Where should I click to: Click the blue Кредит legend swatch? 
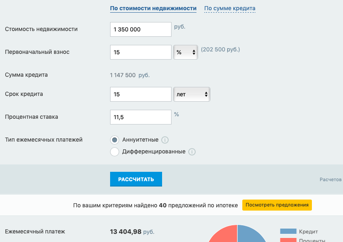(x=288, y=231)
